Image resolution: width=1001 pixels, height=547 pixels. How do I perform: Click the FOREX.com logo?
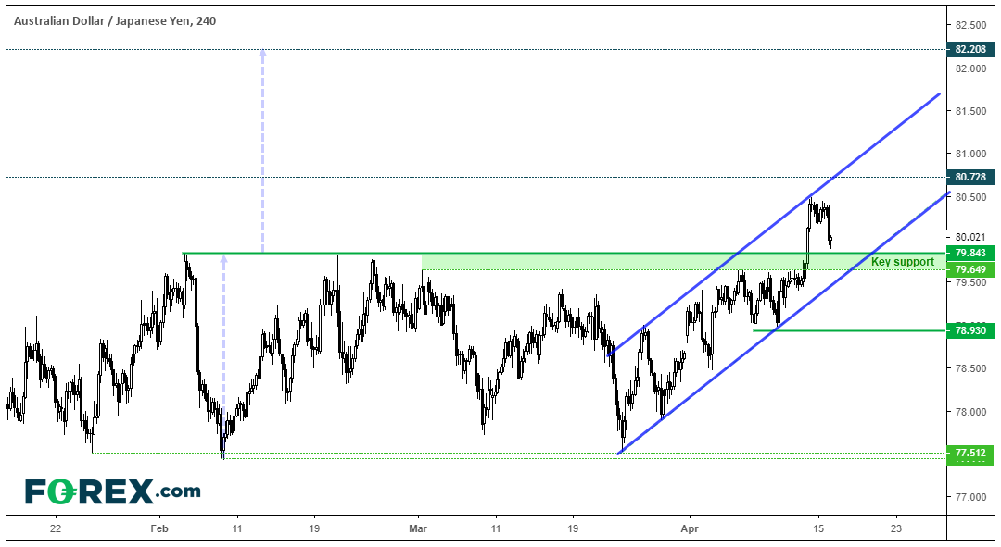pyautogui.click(x=112, y=491)
